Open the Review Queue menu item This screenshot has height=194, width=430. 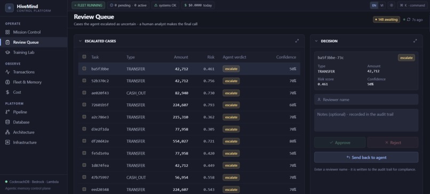[x=34, y=42]
